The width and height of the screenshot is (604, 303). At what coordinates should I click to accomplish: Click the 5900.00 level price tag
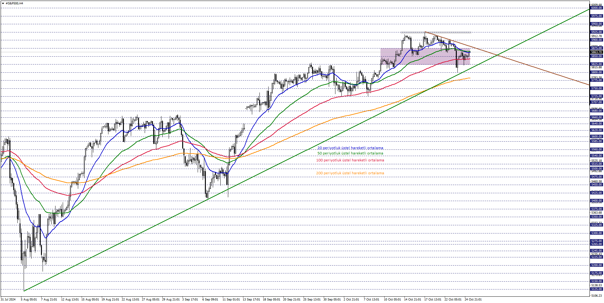pos(596,40)
